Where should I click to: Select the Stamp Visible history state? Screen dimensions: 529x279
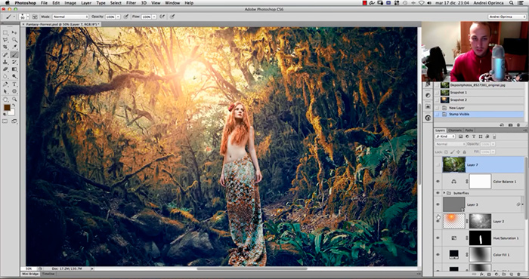tap(479, 115)
